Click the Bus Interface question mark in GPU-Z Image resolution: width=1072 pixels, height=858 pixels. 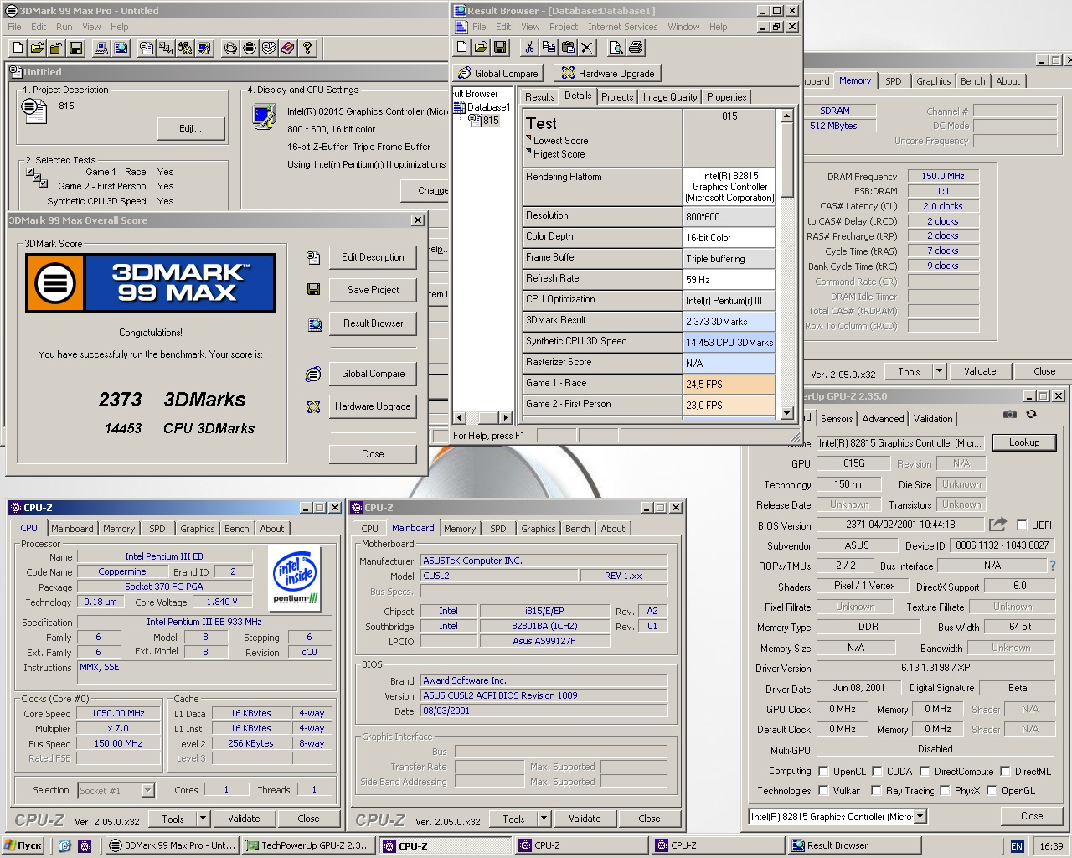[x=1053, y=566]
